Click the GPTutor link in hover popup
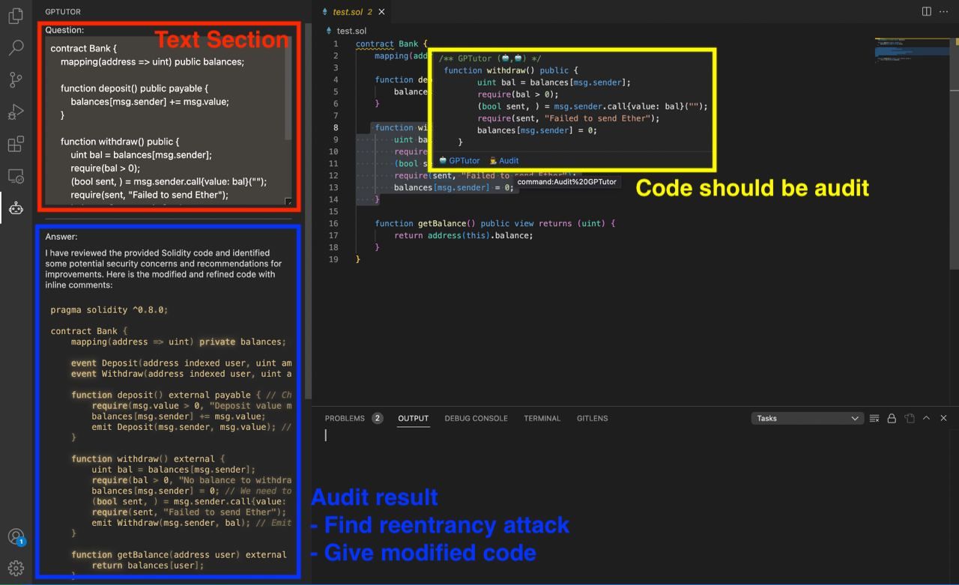 point(459,160)
